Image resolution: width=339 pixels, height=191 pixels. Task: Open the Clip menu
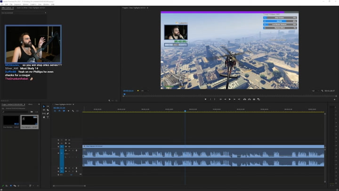pos(11,4)
